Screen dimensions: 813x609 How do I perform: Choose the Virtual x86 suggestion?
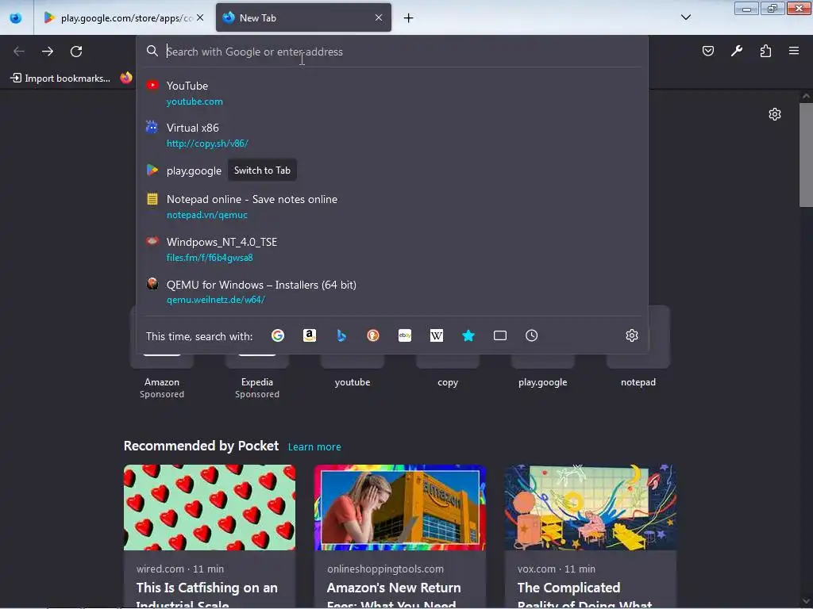[392, 135]
